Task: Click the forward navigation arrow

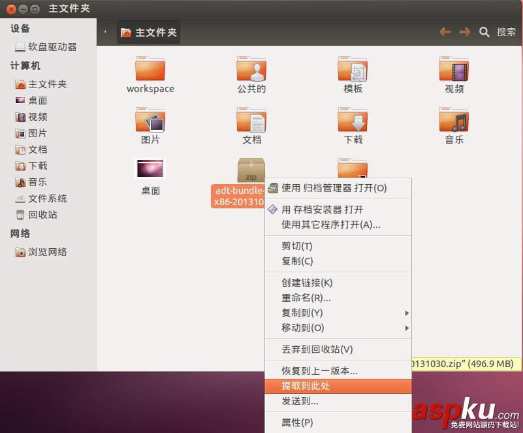Action: pyautogui.click(x=464, y=32)
